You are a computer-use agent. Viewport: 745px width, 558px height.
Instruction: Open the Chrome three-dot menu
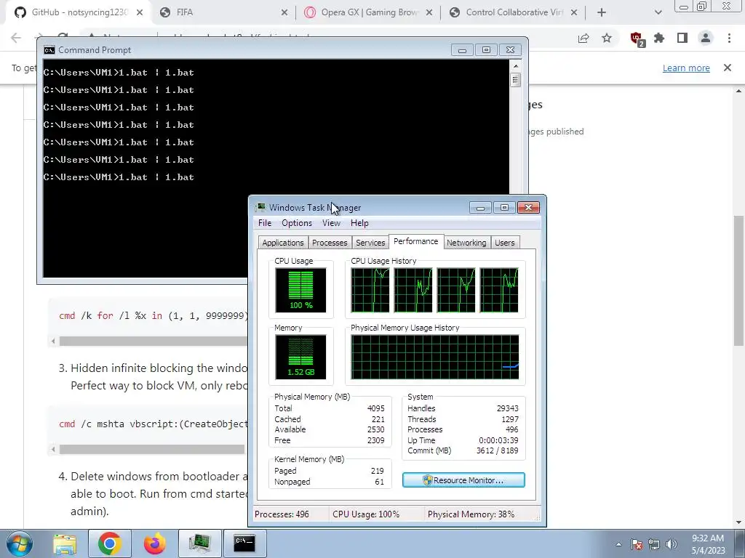click(x=729, y=38)
